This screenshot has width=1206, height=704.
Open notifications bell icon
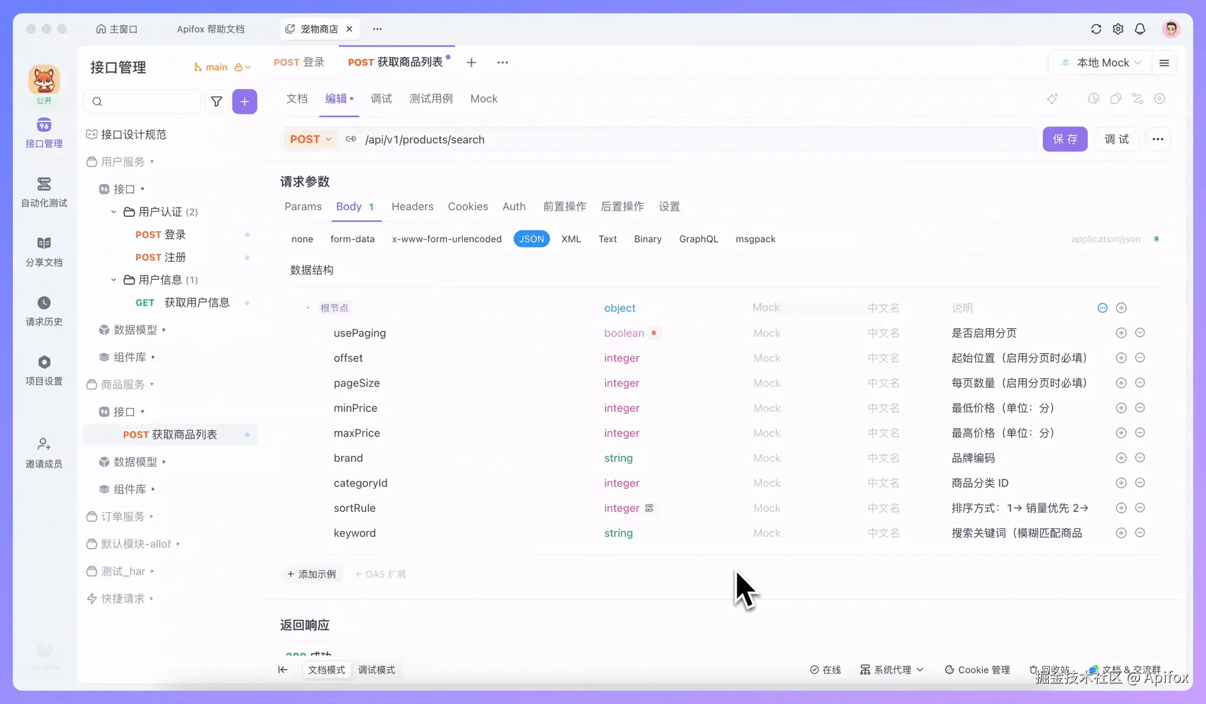pyautogui.click(x=1140, y=29)
